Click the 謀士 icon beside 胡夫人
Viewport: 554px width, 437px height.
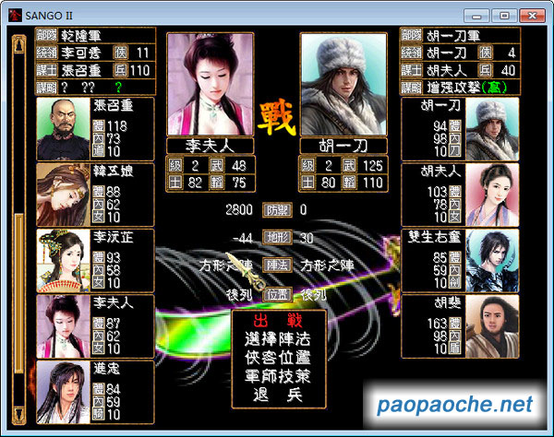click(x=412, y=70)
